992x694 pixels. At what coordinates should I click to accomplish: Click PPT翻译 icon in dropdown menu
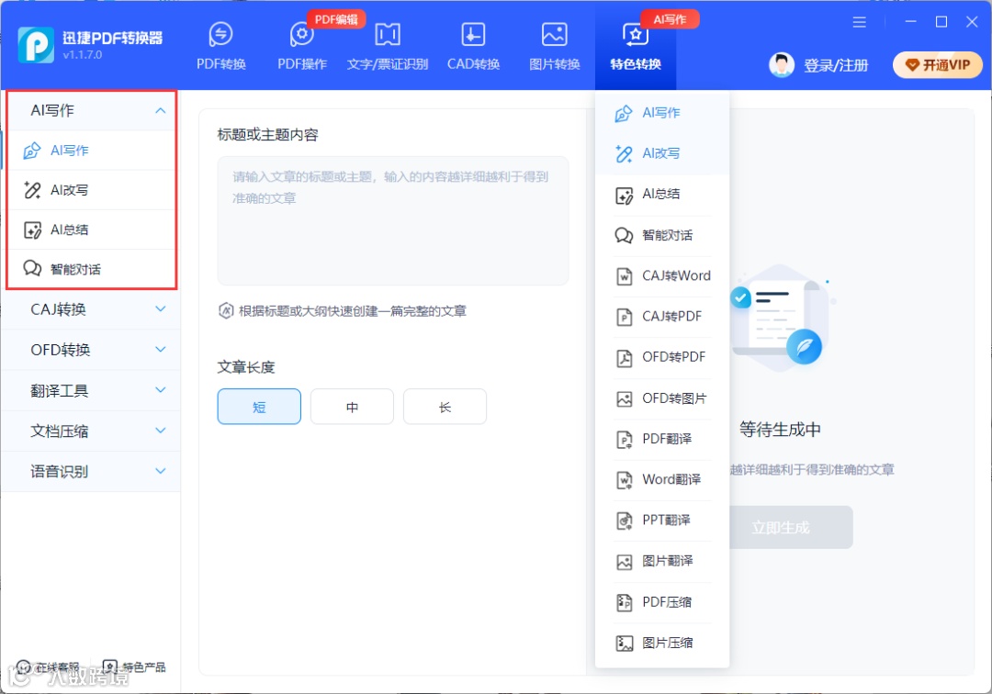pyautogui.click(x=624, y=520)
